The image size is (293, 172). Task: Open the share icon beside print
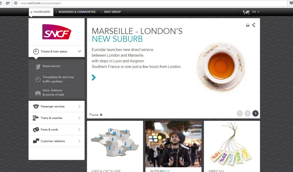[254, 25]
